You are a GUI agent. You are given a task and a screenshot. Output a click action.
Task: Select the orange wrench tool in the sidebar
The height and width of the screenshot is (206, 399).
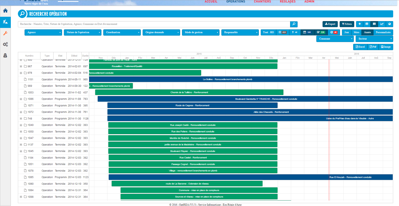tap(5, 33)
